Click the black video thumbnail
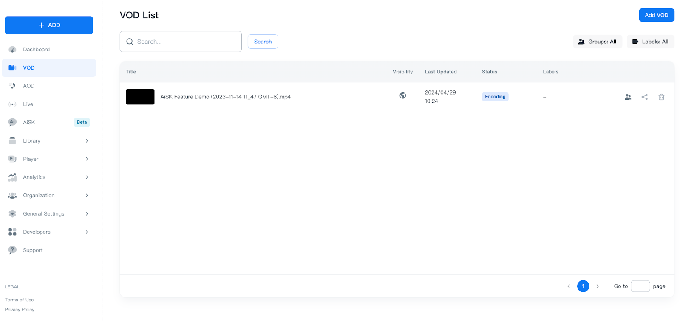The width and height of the screenshot is (680, 322). click(x=140, y=97)
